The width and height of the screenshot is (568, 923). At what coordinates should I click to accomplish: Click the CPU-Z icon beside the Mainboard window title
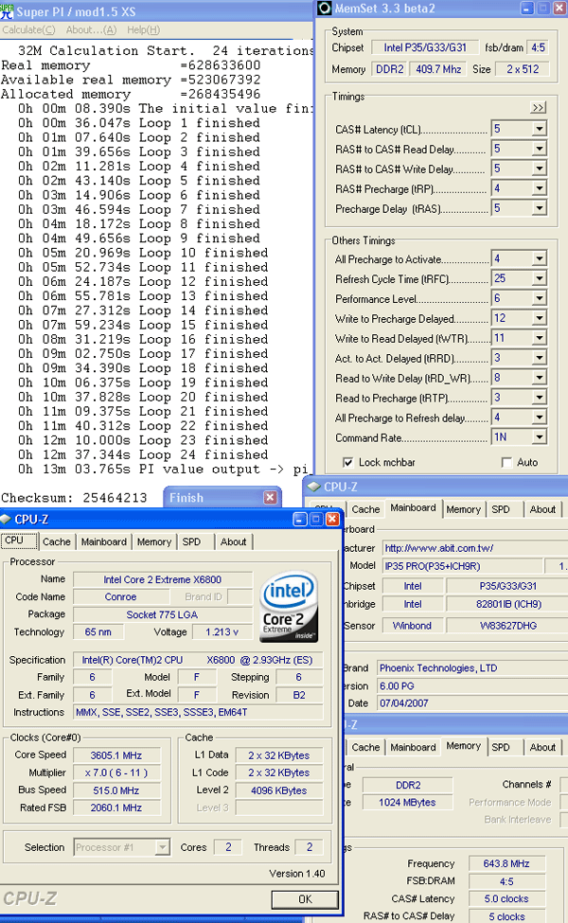(x=313, y=487)
